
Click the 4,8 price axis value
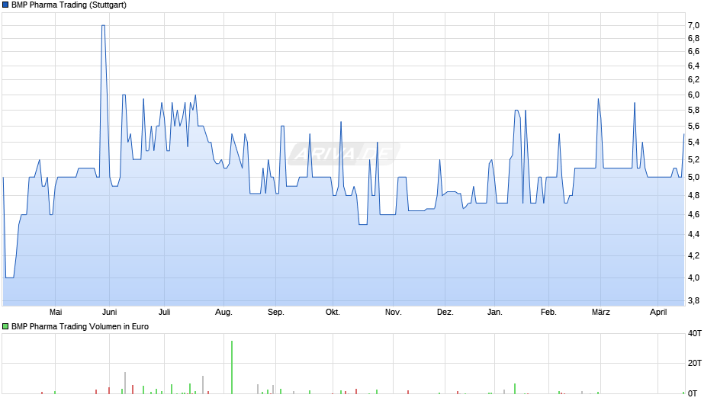coord(693,196)
